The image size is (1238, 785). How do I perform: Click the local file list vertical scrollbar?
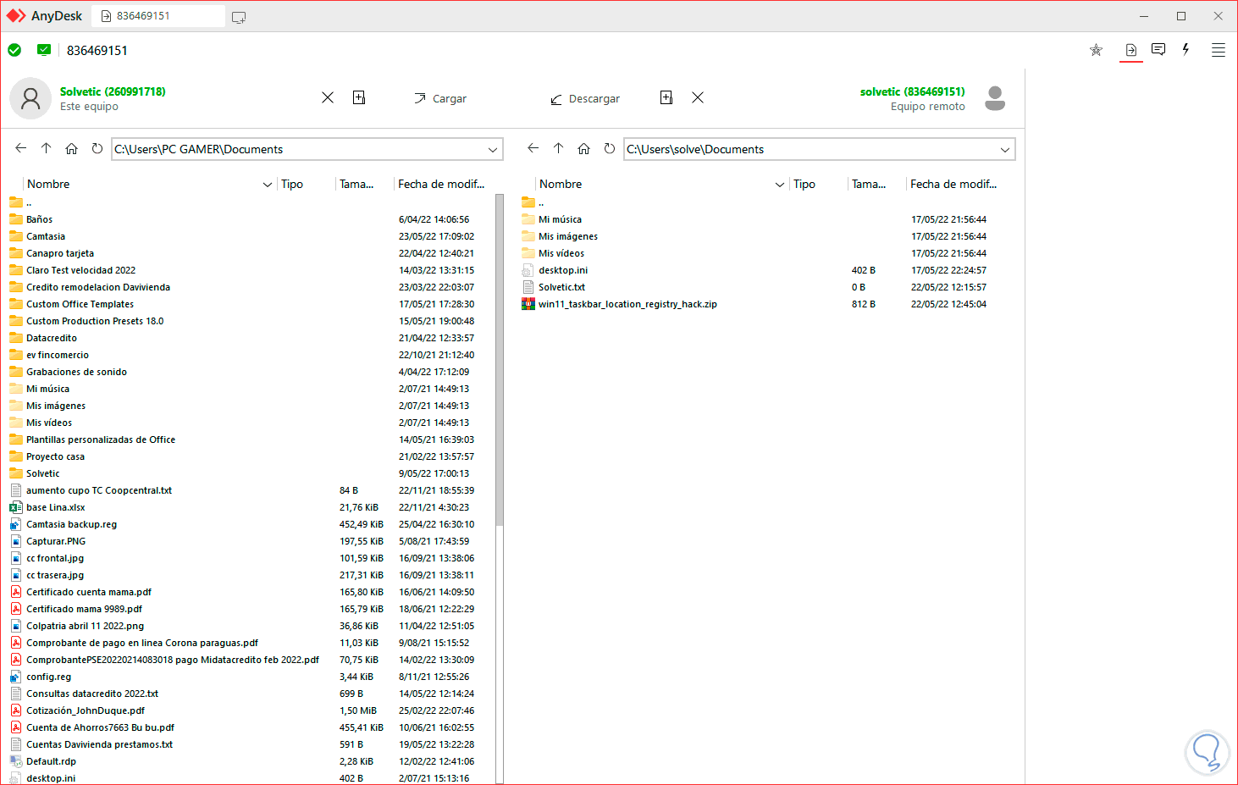(500, 360)
